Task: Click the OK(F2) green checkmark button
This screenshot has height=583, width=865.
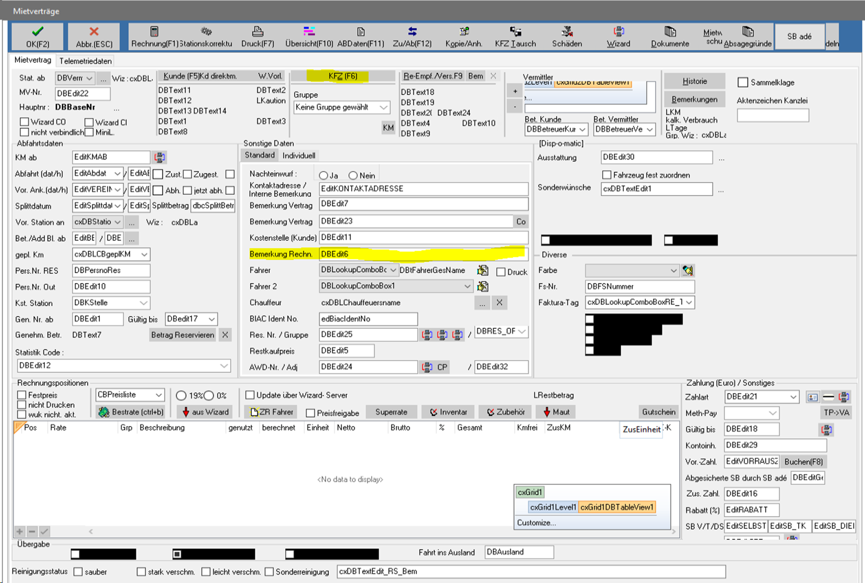Action: pos(37,36)
